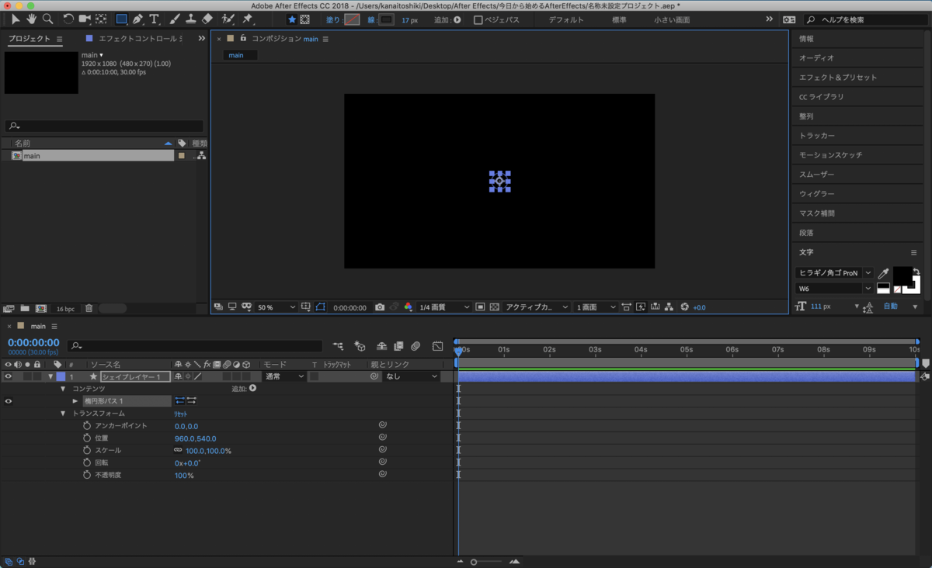
Task: Select the デフォルト workspace
Action: click(x=566, y=19)
